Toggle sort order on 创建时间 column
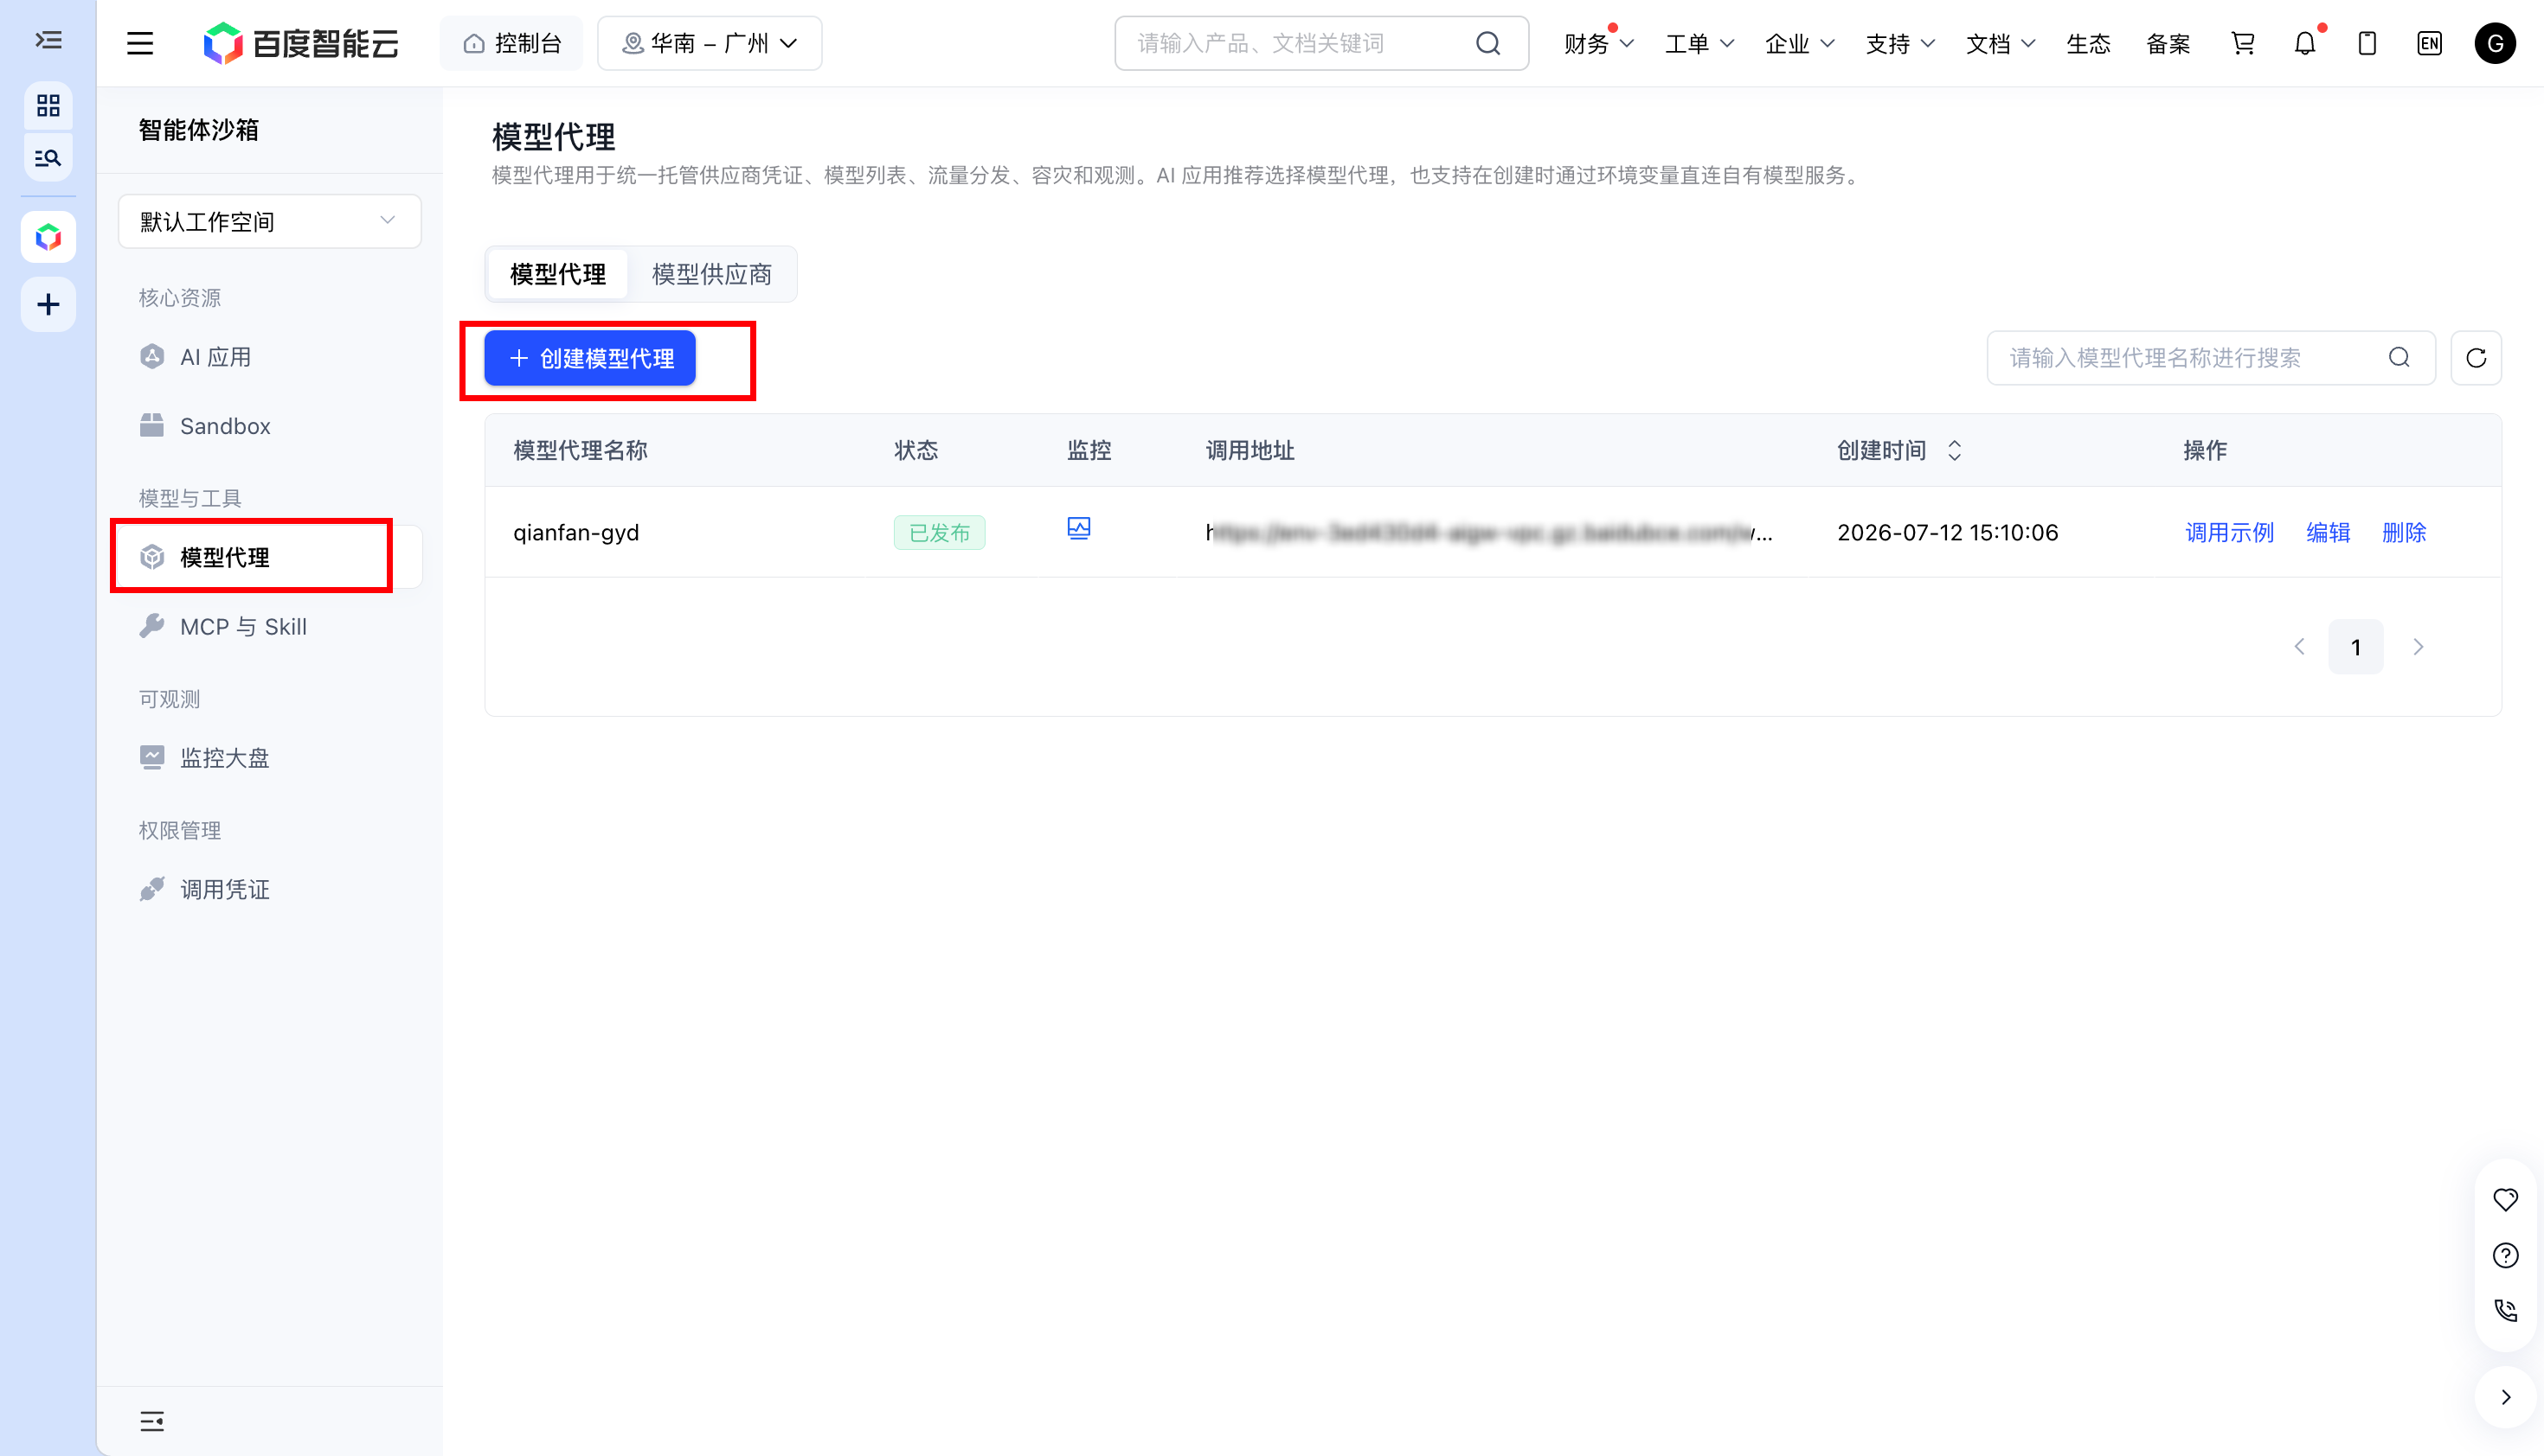The height and width of the screenshot is (1456, 2544). pos(1954,450)
